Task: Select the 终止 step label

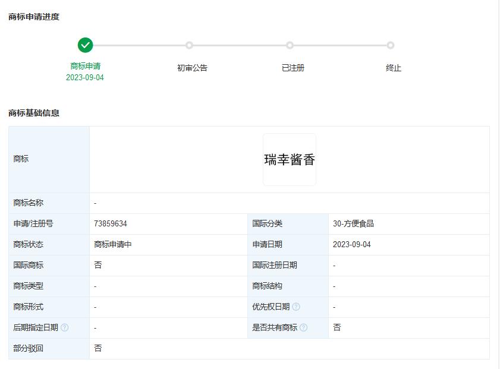Action: point(393,68)
